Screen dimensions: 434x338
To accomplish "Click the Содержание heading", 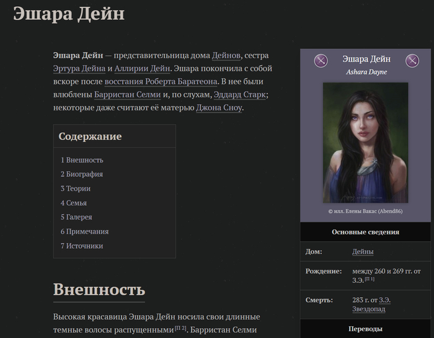I will [x=90, y=136].
